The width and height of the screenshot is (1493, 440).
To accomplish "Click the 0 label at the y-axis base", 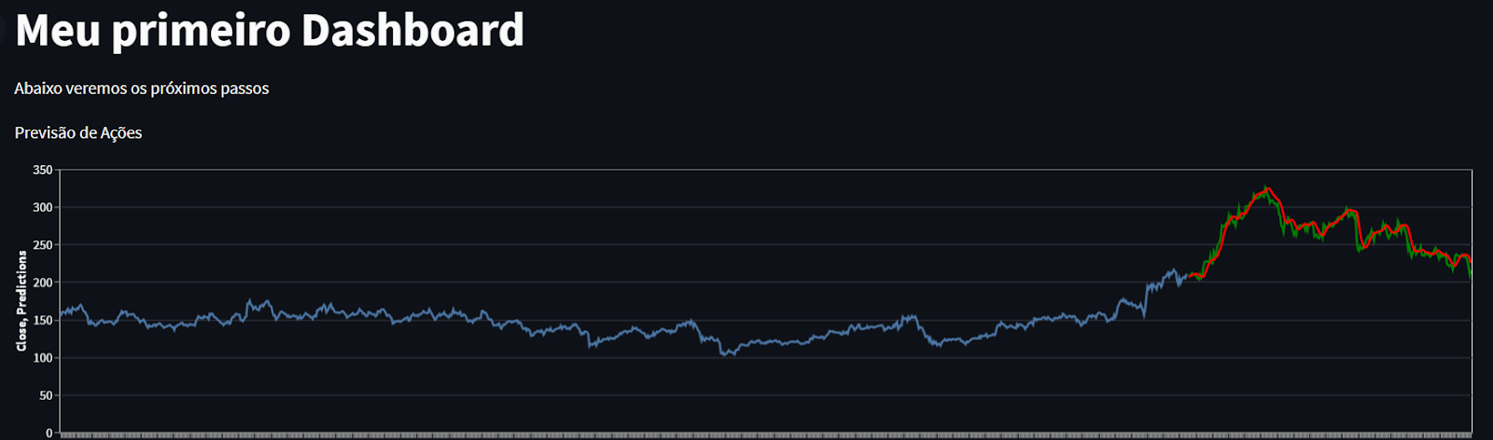I will click(49, 433).
